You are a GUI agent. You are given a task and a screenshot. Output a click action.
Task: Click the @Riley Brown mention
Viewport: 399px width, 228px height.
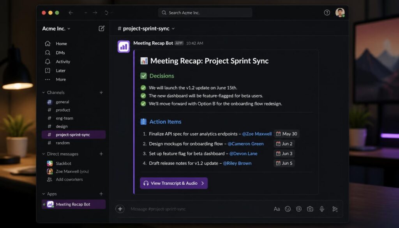pyautogui.click(x=237, y=163)
